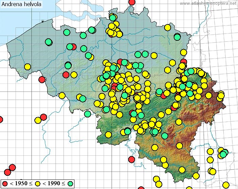
Task: Click the red record marker at the map's top edge
Action: click(132, 2)
